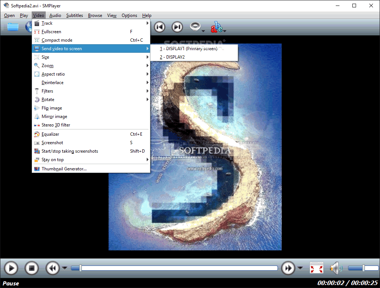This screenshot has height=288, width=380.
Task: Expand the Rotate submenu arrow
Action: [147, 100]
